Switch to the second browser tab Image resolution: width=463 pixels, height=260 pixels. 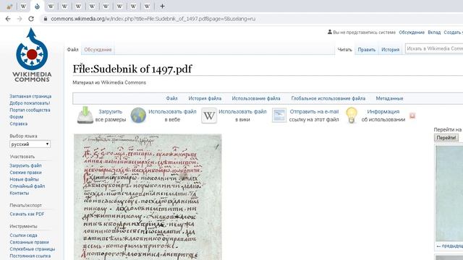pyautogui.click(x=23, y=6)
